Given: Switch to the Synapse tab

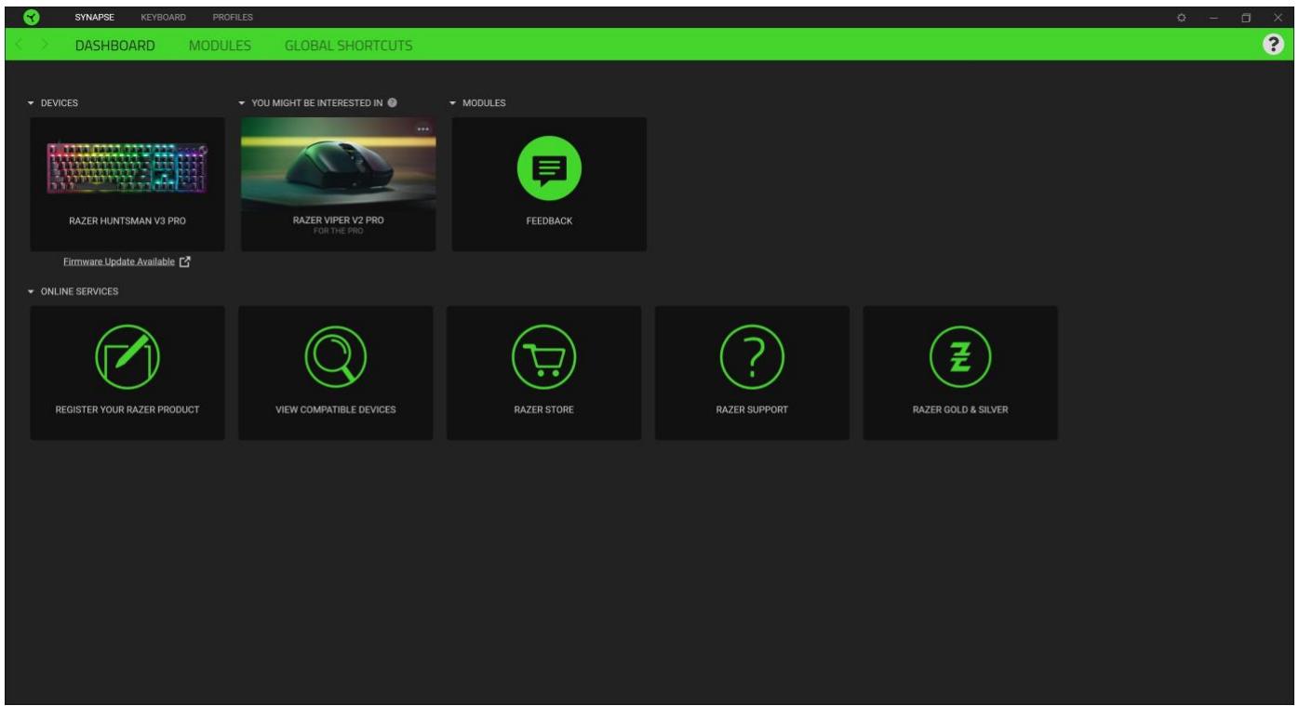Looking at the screenshot, I should click(94, 18).
